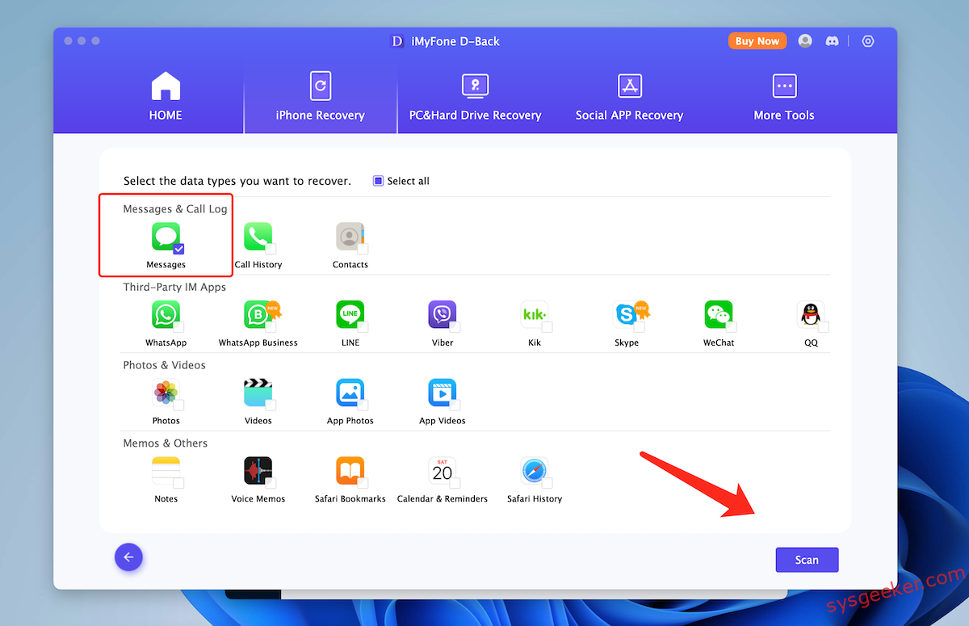
Task: Tick the Safari Bookmarks checkbox
Action: tap(363, 483)
